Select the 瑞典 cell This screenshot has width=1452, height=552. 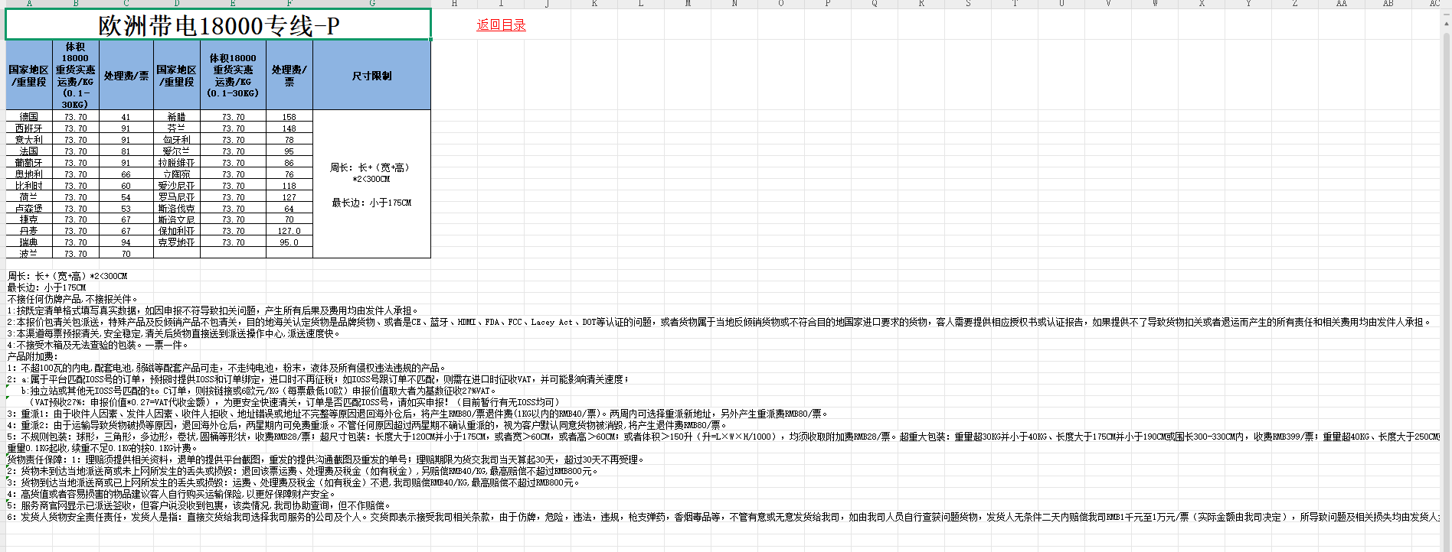[x=29, y=242]
